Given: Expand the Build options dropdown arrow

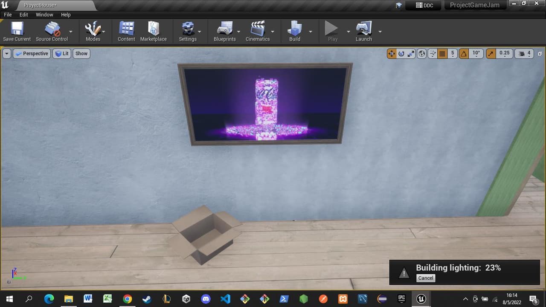Looking at the screenshot, I should (311, 32).
